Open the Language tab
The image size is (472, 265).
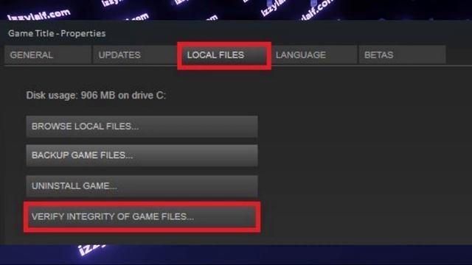313,54
